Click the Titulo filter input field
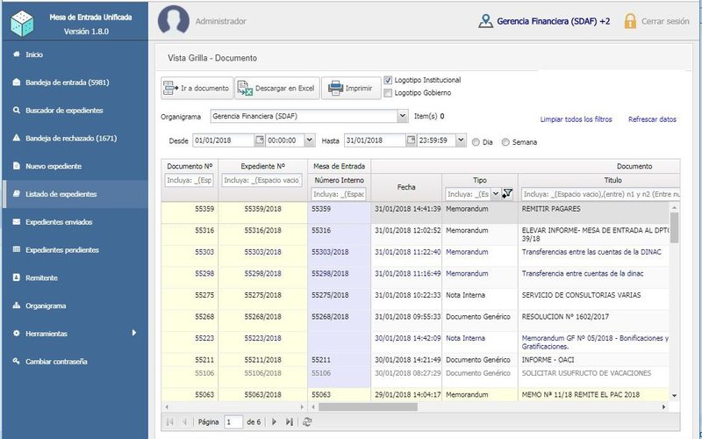 pos(600,194)
